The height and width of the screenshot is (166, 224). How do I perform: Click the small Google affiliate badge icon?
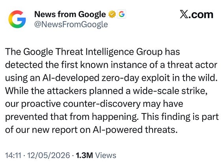point(121,14)
